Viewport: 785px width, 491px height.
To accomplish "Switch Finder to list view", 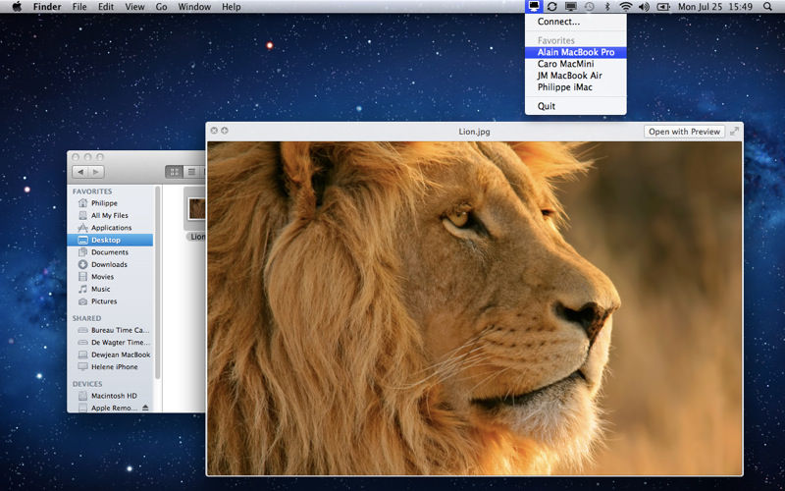I will click(191, 172).
